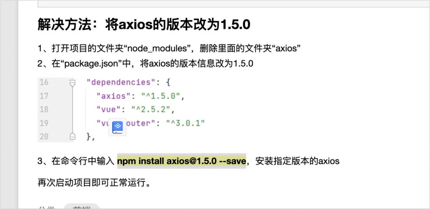
Task: Click the heading about changing axios version to 1.5.0
Action: (x=144, y=25)
